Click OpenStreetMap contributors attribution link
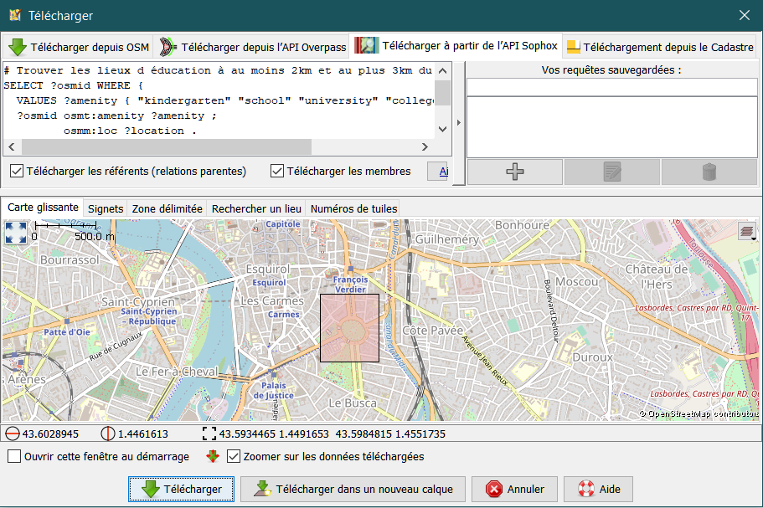Screen dimensions: 763x508 699,413
